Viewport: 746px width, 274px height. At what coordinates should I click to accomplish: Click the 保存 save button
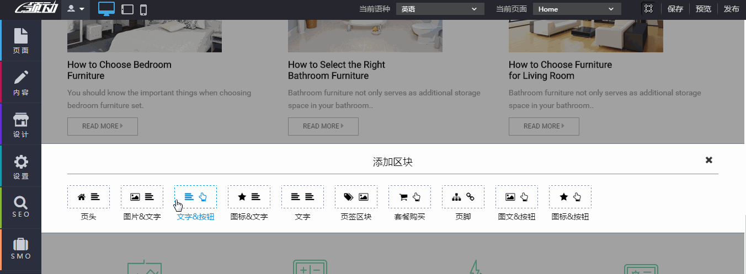(675, 9)
